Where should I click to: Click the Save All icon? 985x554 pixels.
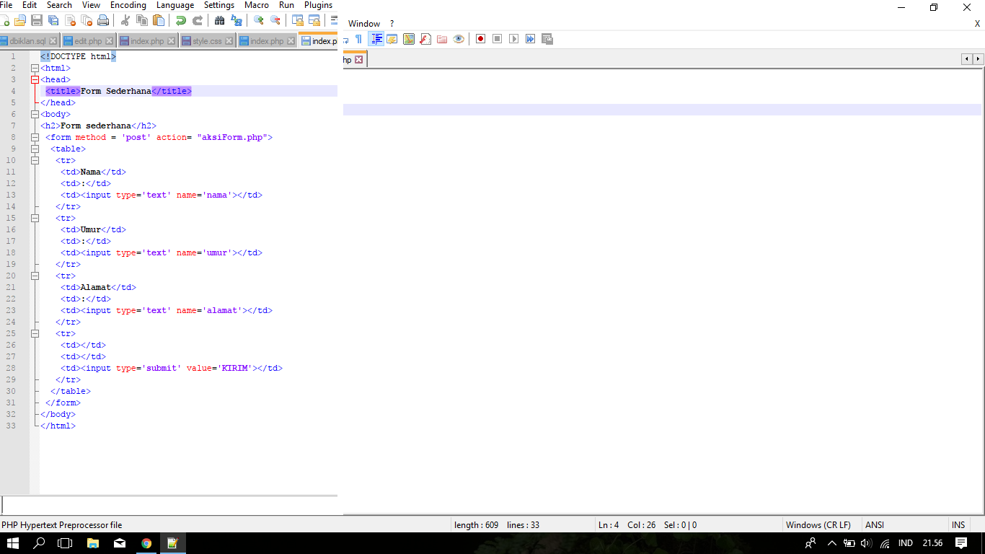52,20
